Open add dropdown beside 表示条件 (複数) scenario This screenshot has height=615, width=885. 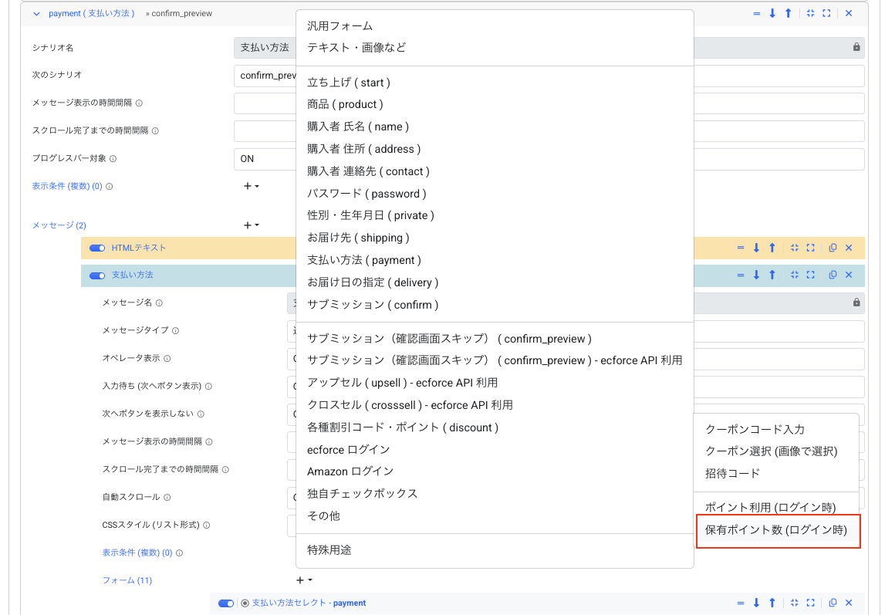pyautogui.click(x=252, y=186)
